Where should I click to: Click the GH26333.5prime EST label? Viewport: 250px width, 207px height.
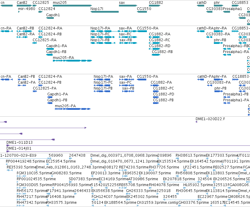tap(141, 191)
